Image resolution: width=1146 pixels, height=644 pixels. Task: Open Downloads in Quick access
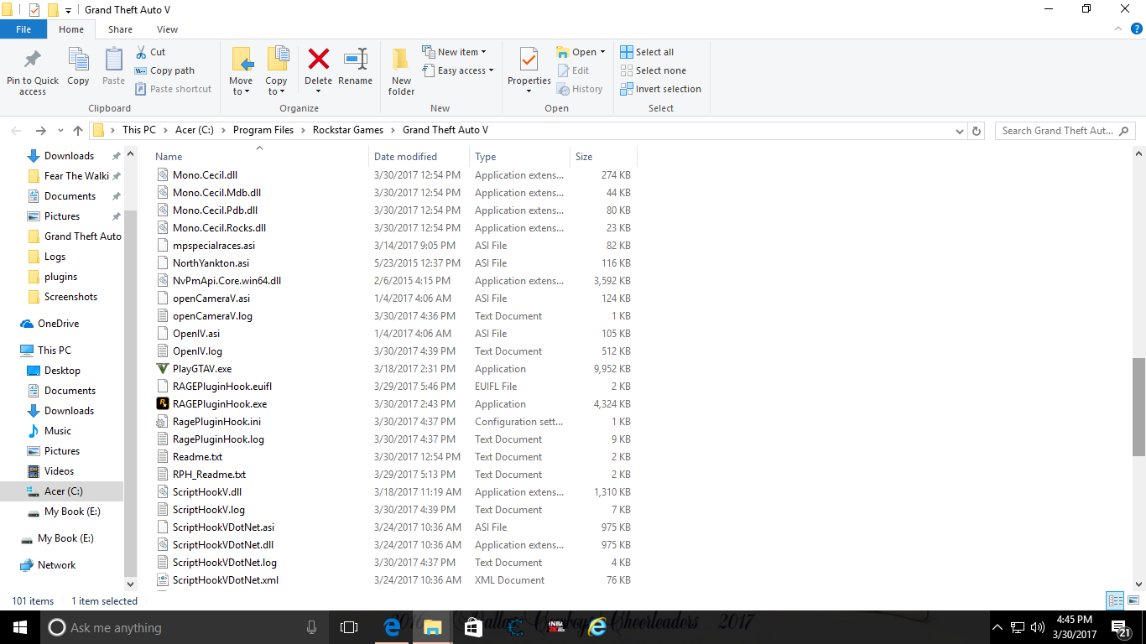coord(69,156)
